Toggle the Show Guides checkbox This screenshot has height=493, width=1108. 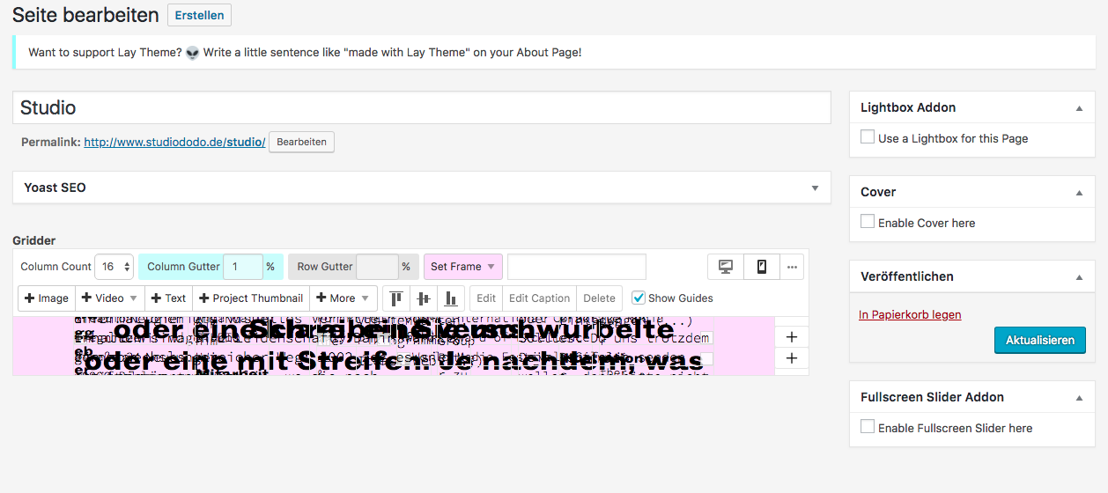coord(639,298)
